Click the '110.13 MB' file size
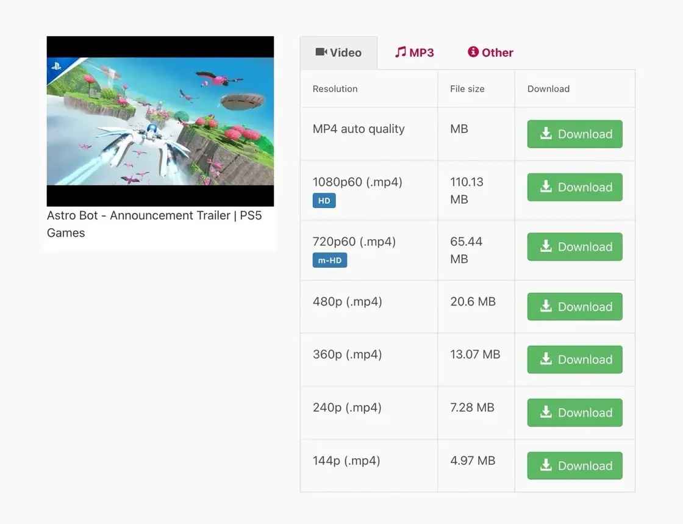683x524 pixels. (x=467, y=191)
